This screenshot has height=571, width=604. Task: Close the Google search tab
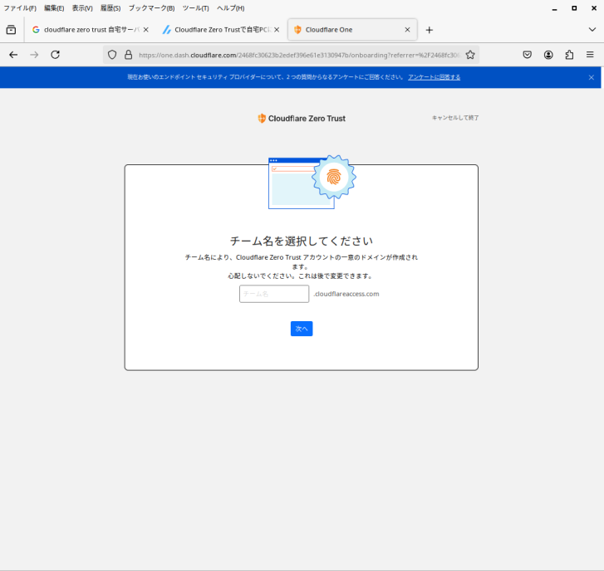click(146, 30)
